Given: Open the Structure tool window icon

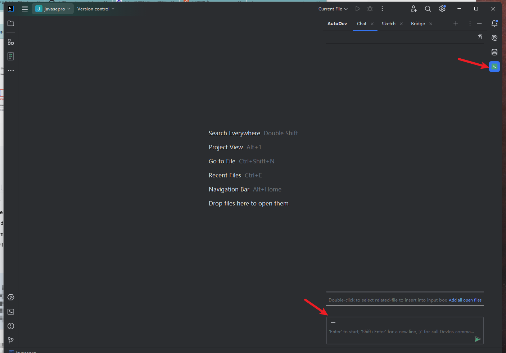Looking at the screenshot, I should (10, 41).
